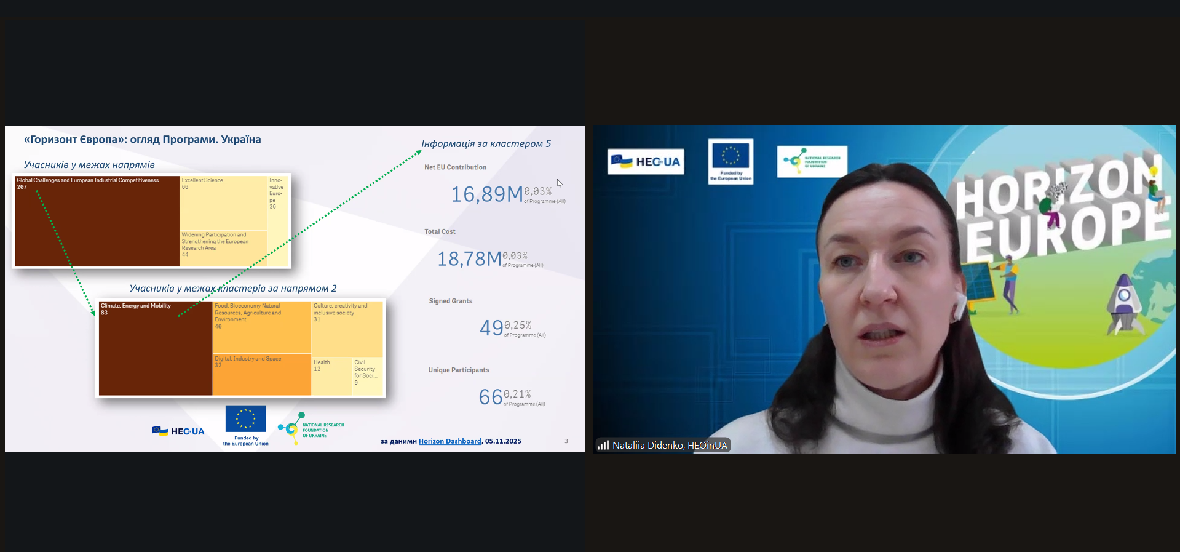Viewport: 1180px width, 552px height.
Task: Select the Nataliia Didenko, HEOinUA name label
Action: [x=669, y=445]
